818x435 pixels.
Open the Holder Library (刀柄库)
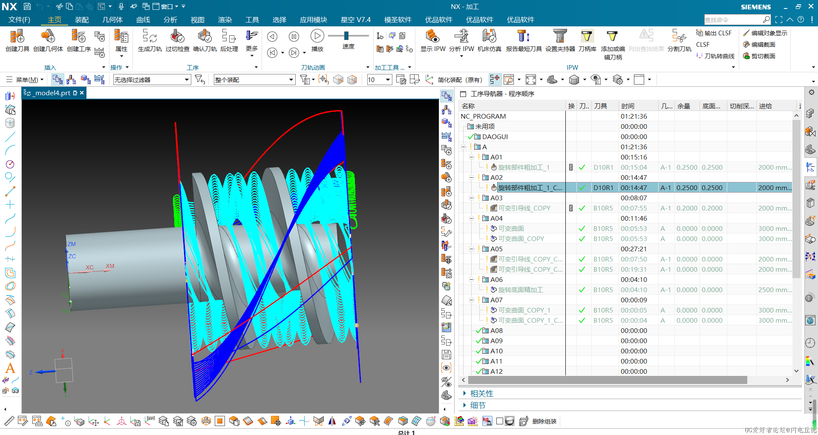pos(588,41)
